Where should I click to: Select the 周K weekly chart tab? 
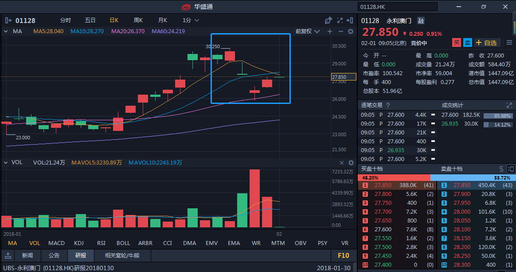click(x=138, y=20)
